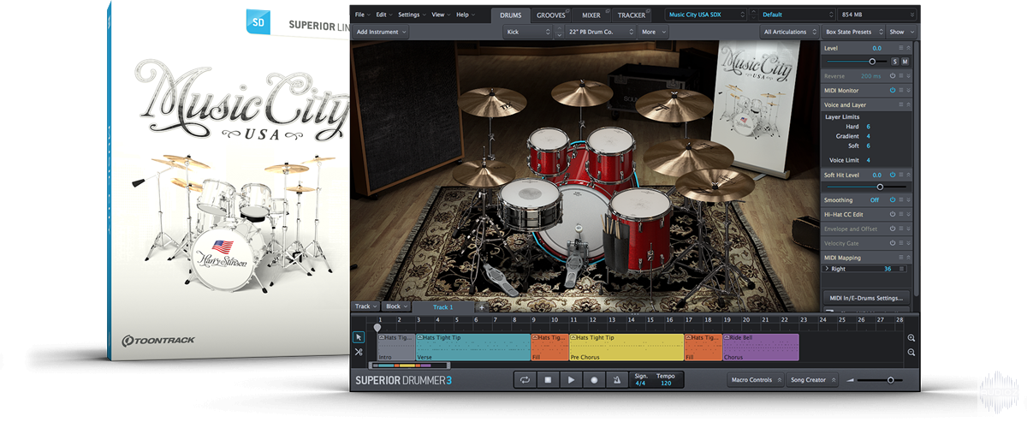Open the Track menu button
This screenshot has width=1027, height=422.
[x=365, y=306]
